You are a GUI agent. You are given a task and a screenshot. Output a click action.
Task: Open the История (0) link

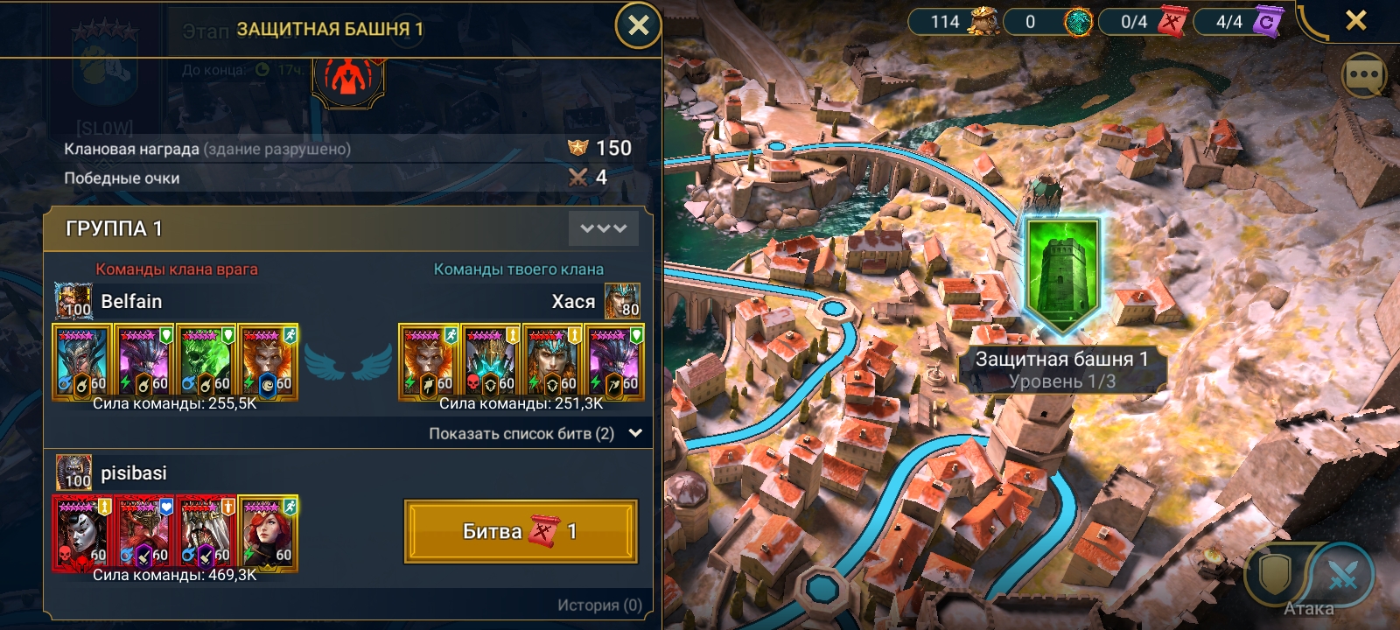(599, 605)
